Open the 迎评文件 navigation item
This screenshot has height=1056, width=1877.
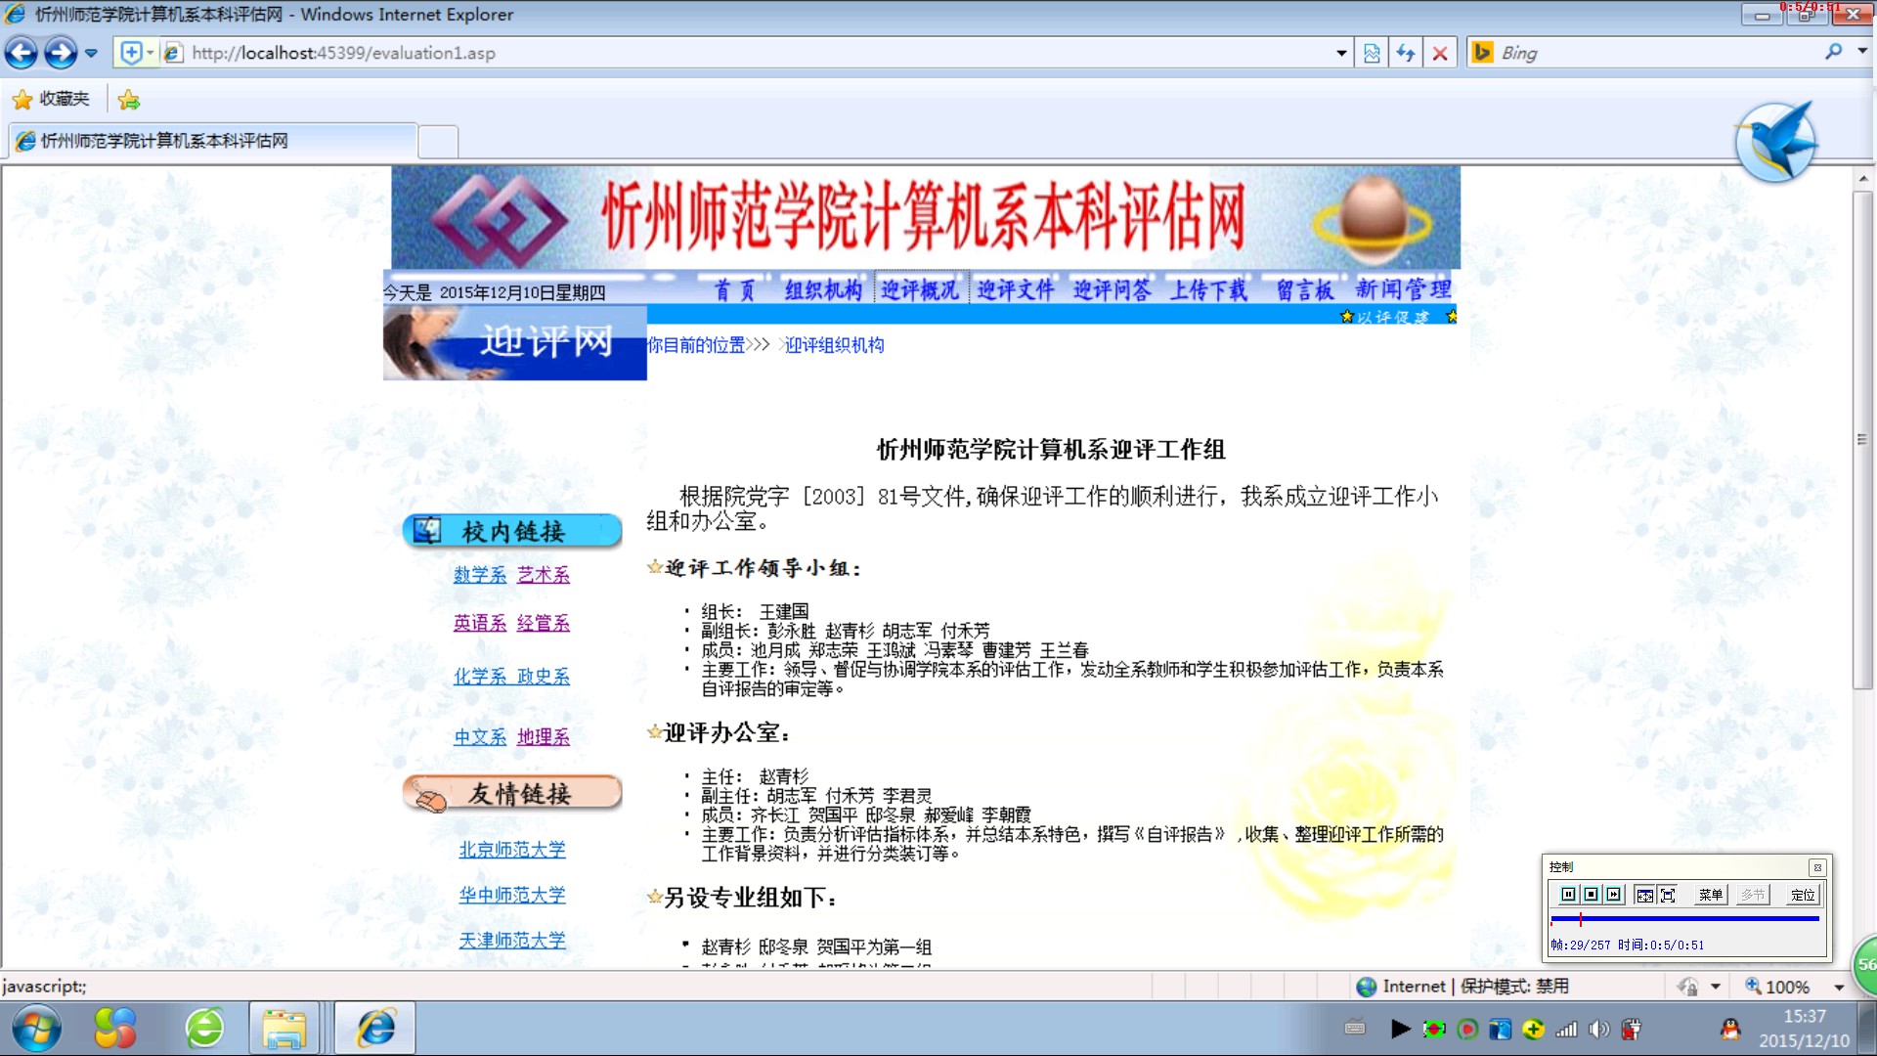coord(1017,289)
